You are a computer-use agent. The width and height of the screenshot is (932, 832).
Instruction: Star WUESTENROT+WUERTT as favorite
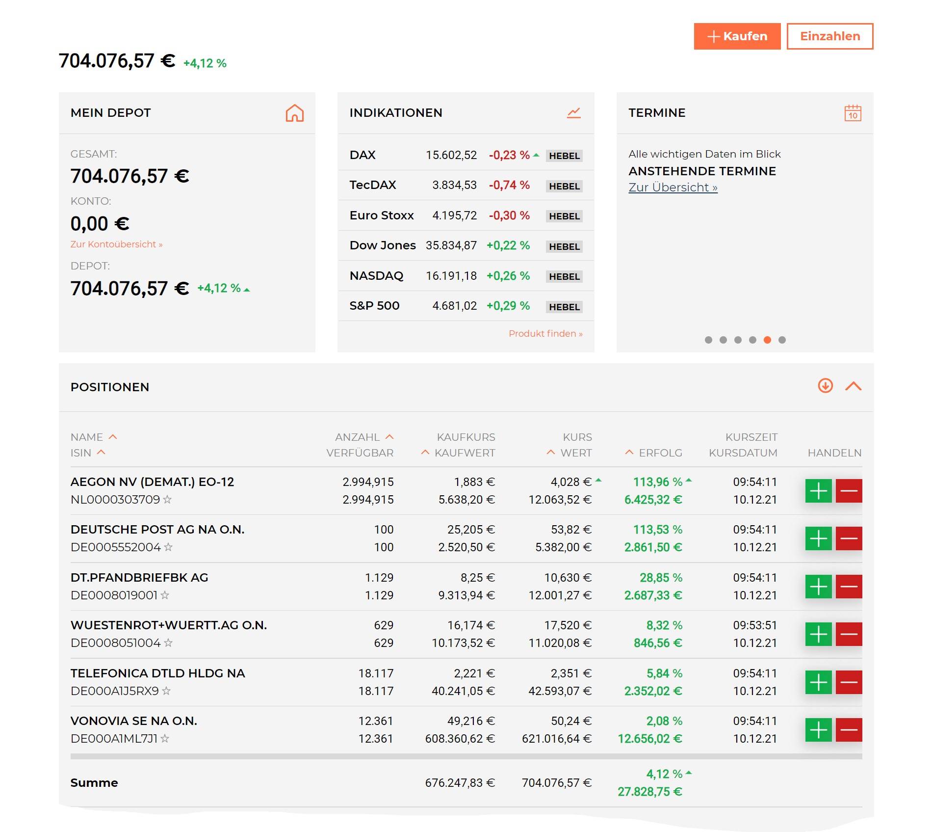point(168,643)
